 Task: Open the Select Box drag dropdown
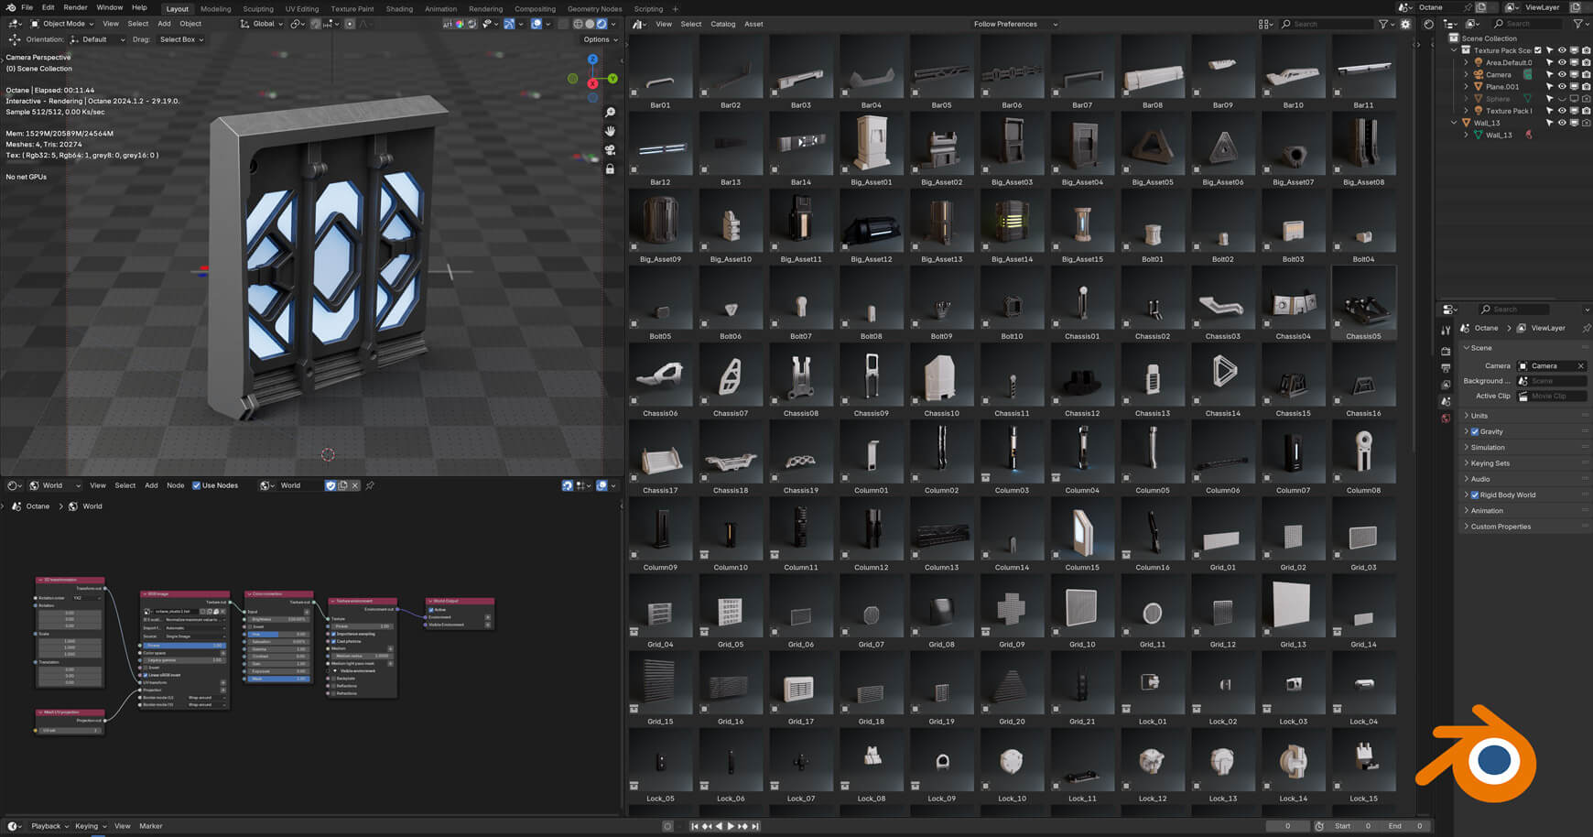pos(180,39)
